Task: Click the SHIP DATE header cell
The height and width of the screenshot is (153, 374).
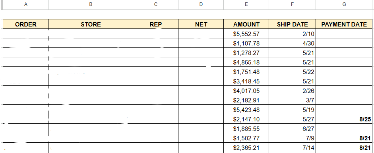Action: point(293,24)
